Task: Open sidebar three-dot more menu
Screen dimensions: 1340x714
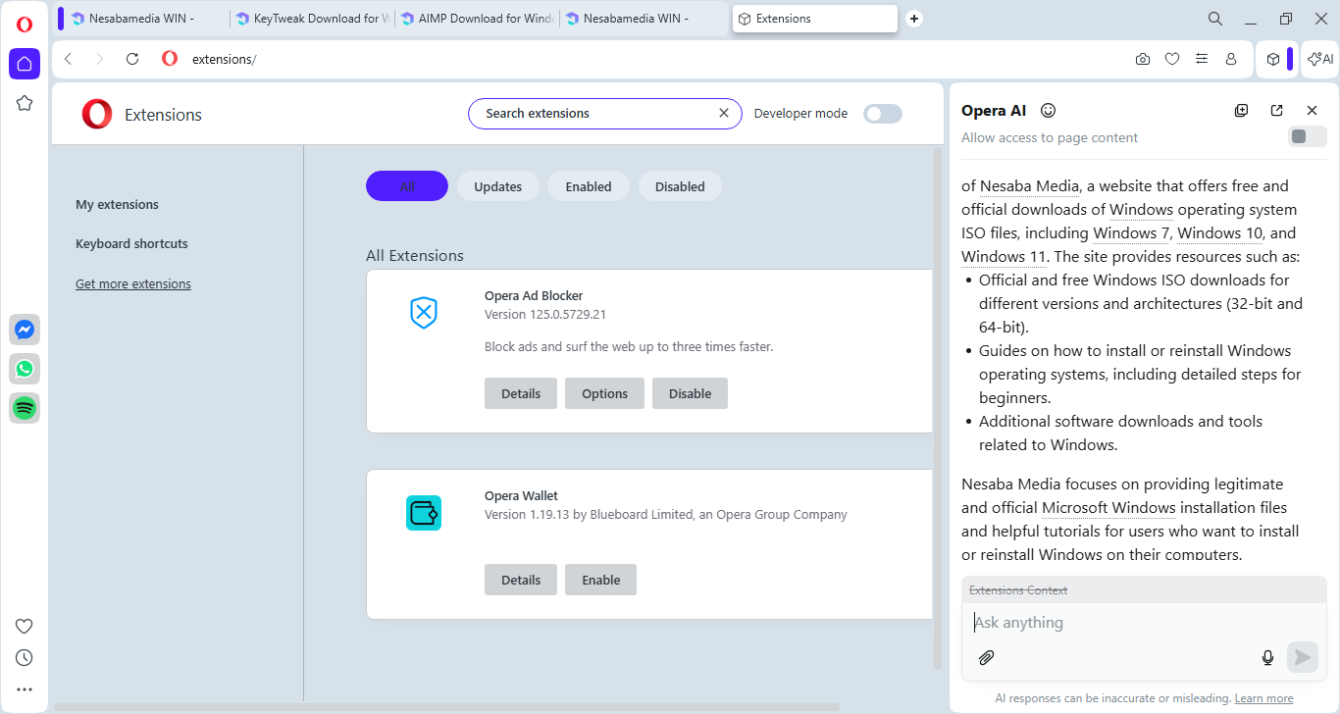Action: (x=25, y=689)
